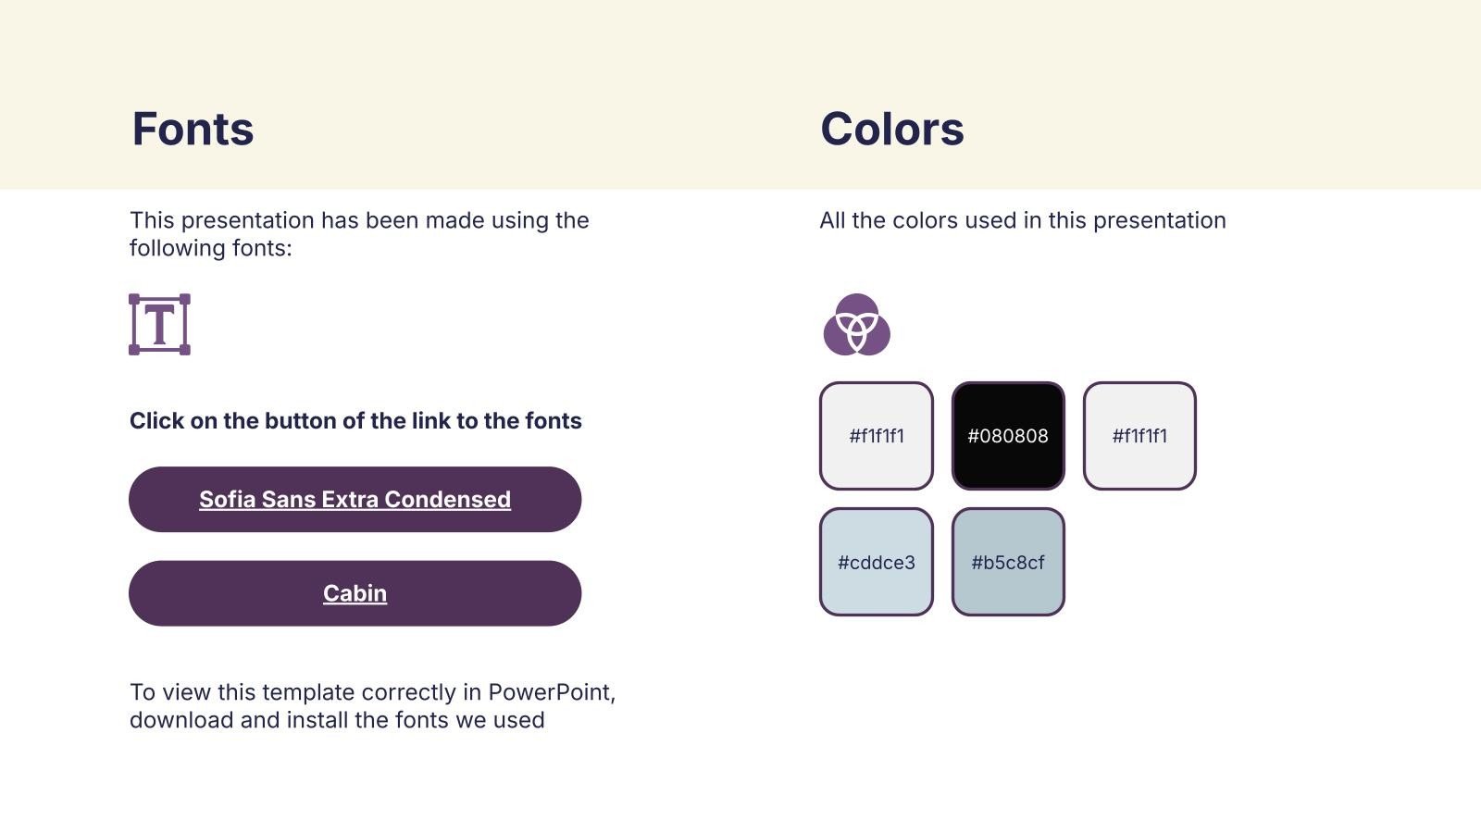Viewport: 1481px width, 833px height.
Task: Click the Colors heading
Action: pos(891,129)
